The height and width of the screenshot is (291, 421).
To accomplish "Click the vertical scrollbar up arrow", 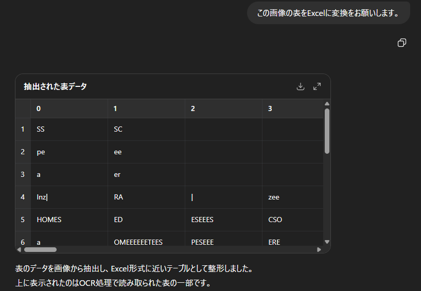I will click(x=327, y=104).
